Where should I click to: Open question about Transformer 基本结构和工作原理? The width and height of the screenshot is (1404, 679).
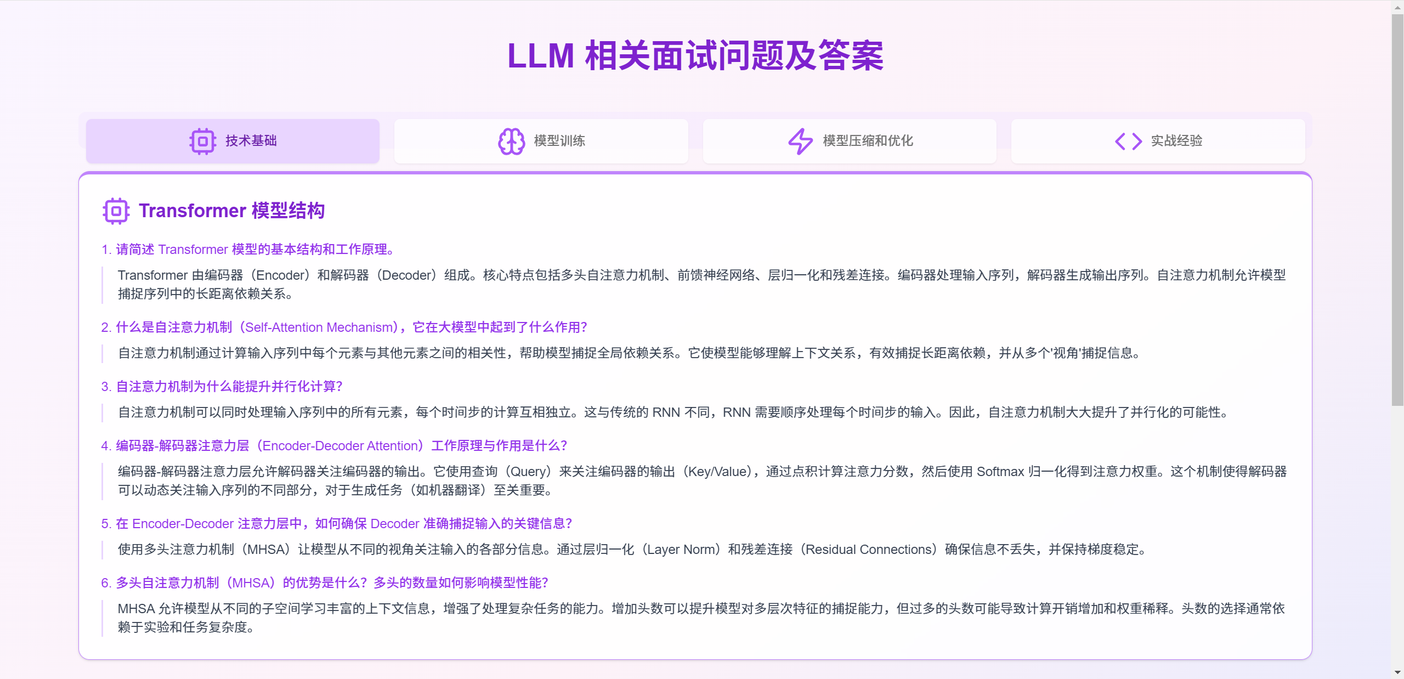coord(248,250)
